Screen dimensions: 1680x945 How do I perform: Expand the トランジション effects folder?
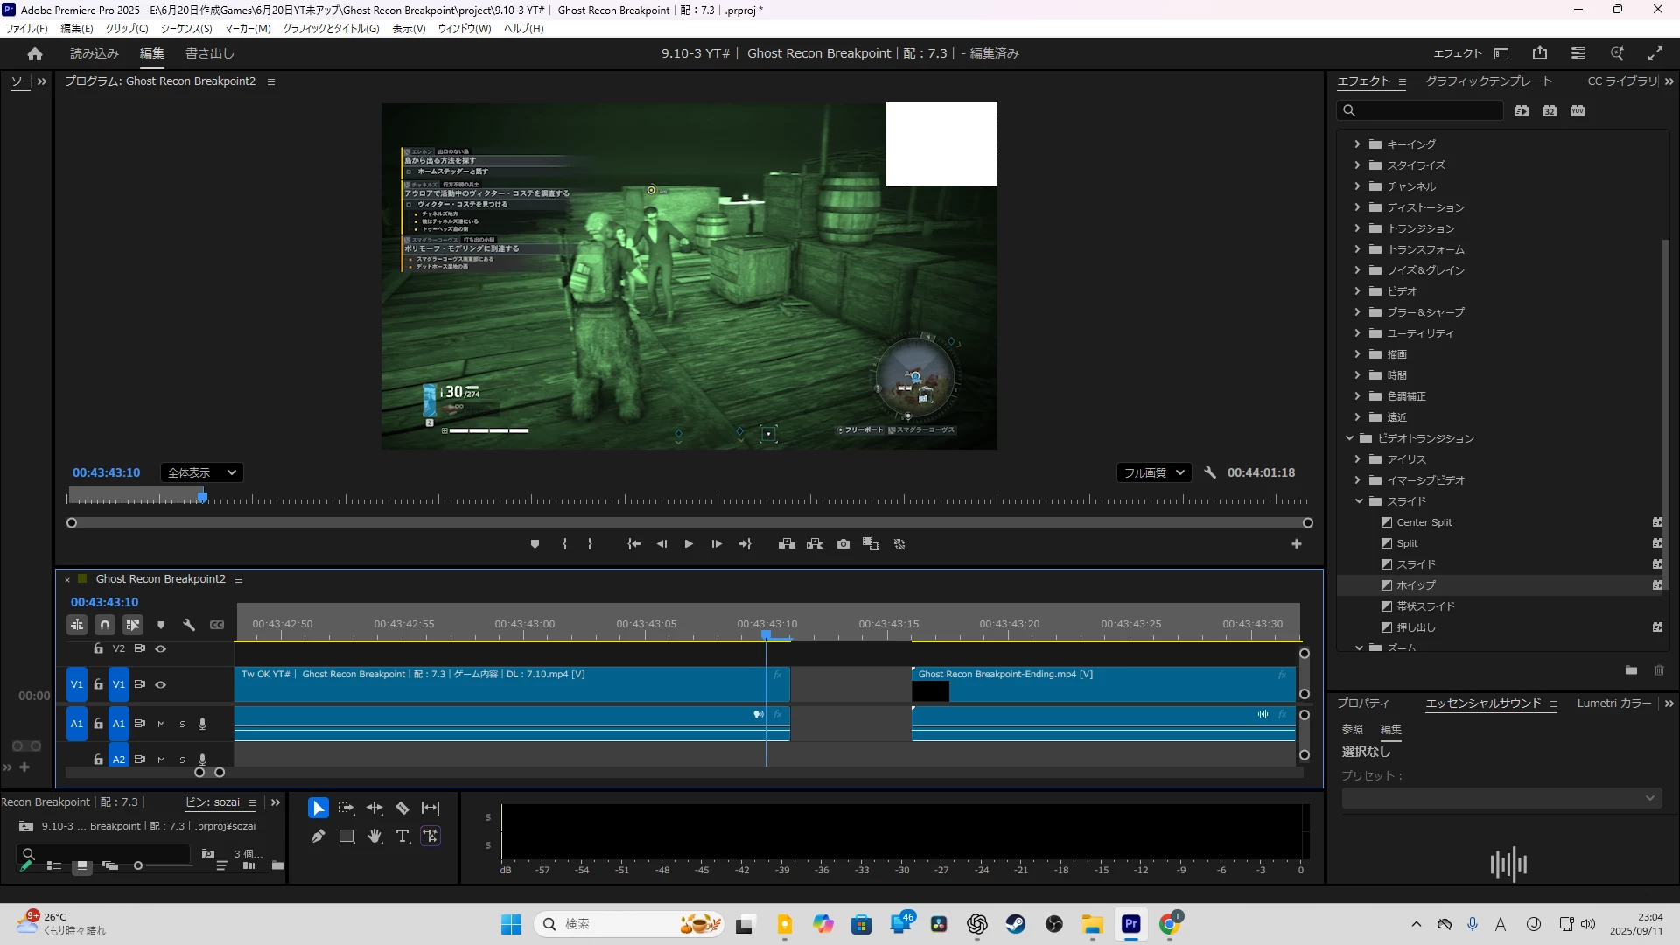coord(1357,228)
